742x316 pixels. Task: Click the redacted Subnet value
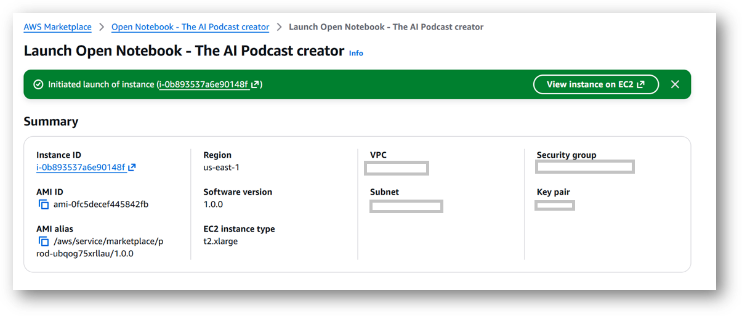coord(406,206)
